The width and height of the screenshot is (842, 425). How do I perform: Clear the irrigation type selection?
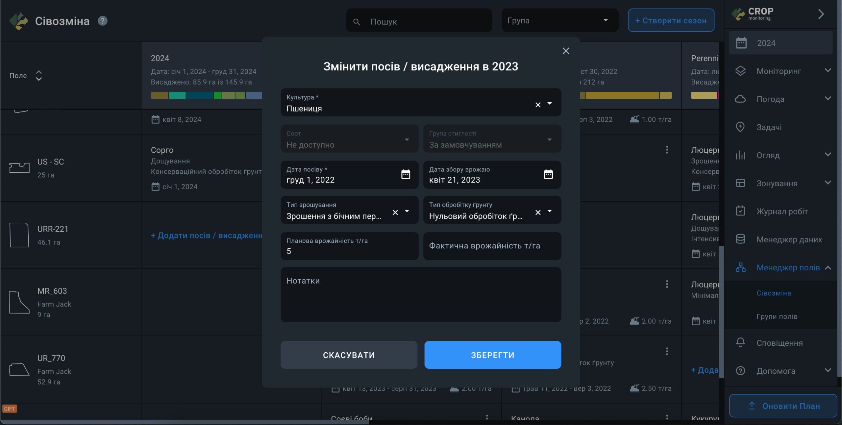(x=395, y=213)
